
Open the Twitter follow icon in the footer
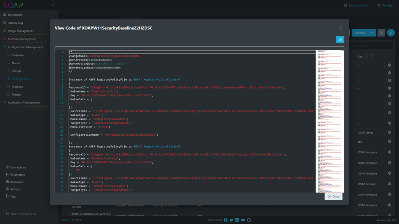tap(231, 220)
